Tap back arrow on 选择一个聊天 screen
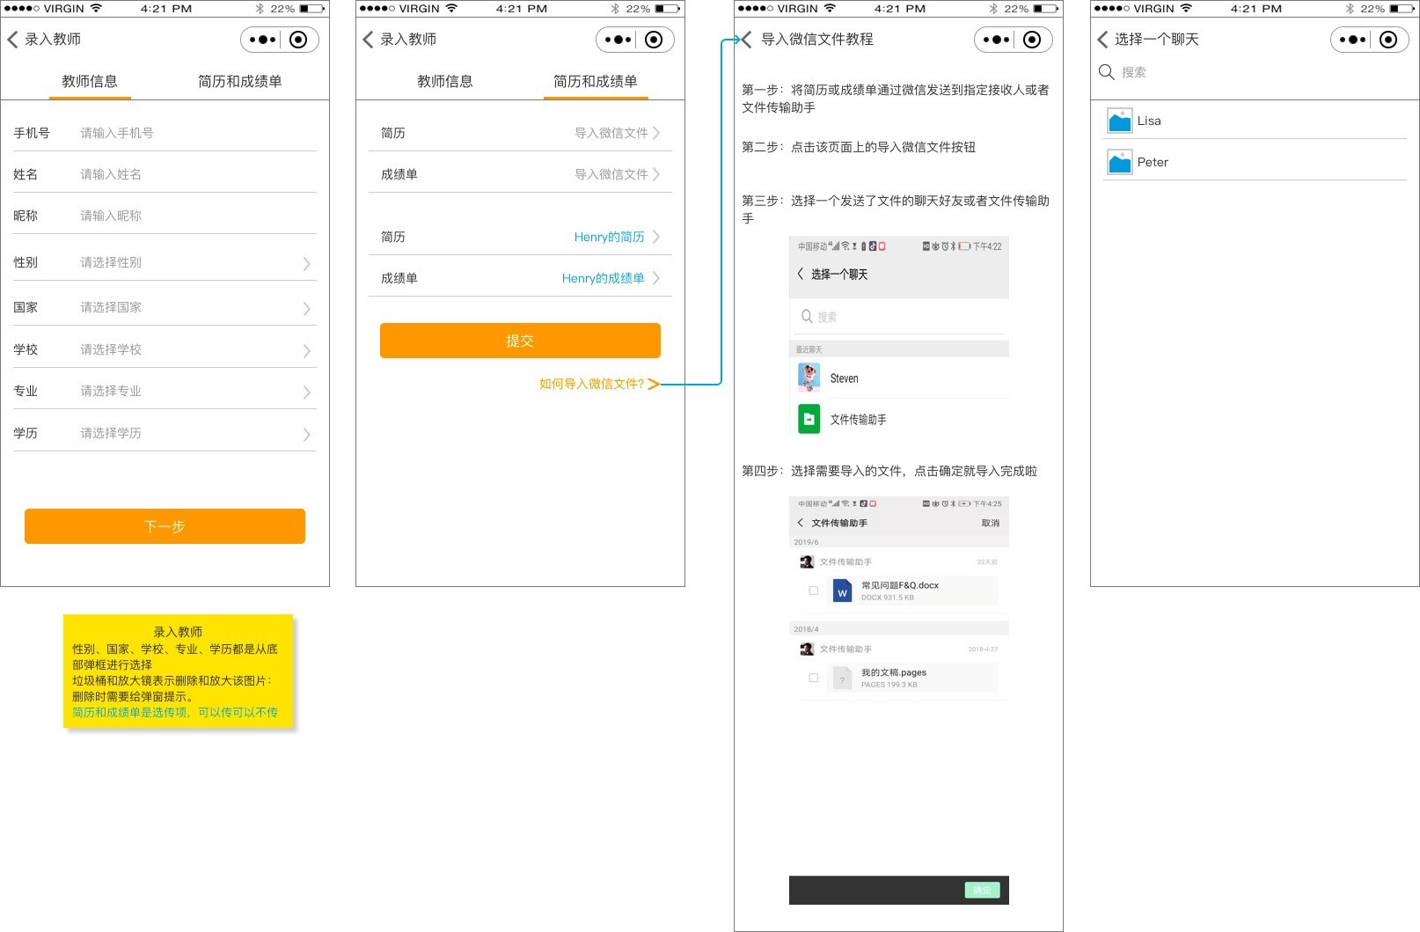 pyautogui.click(x=1102, y=40)
